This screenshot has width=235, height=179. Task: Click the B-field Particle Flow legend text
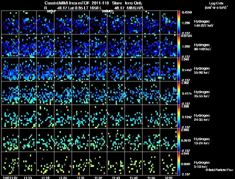pyautogui.click(x=219, y=170)
